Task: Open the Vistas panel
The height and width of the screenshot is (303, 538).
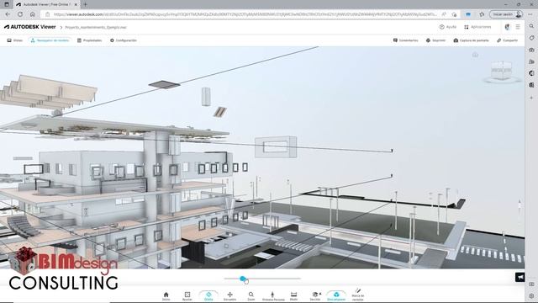Action: pos(15,40)
